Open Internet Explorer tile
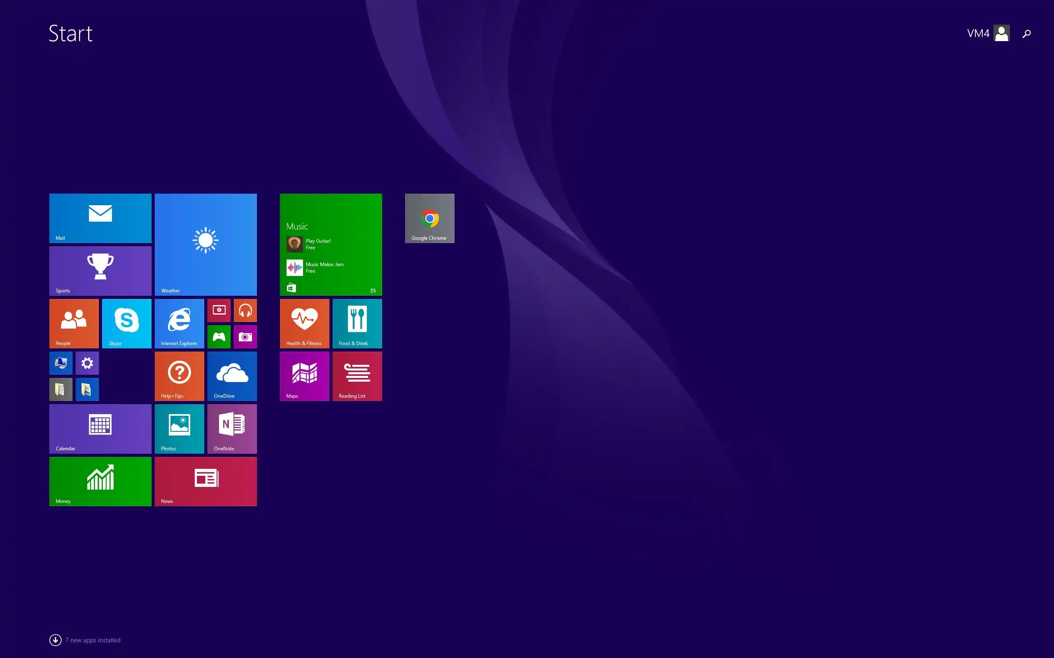 (x=179, y=323)
